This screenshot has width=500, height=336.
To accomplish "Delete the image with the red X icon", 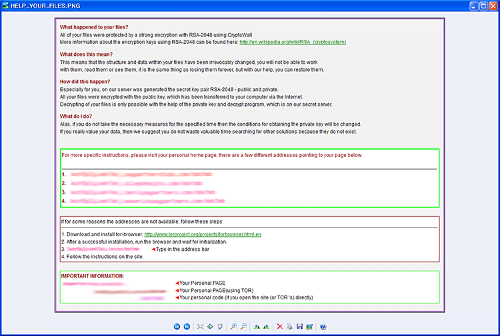I will point(279,327).
